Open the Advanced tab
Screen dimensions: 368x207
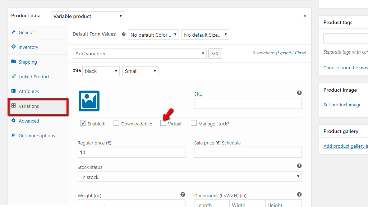38,121
